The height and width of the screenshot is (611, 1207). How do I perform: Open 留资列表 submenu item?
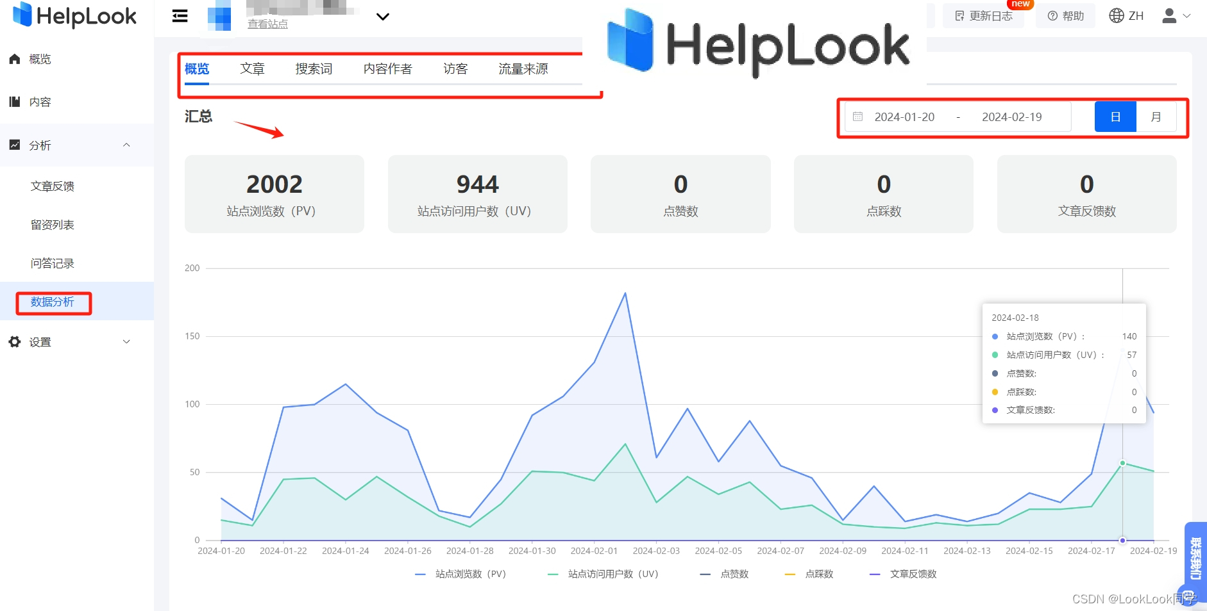pos(53,225)
